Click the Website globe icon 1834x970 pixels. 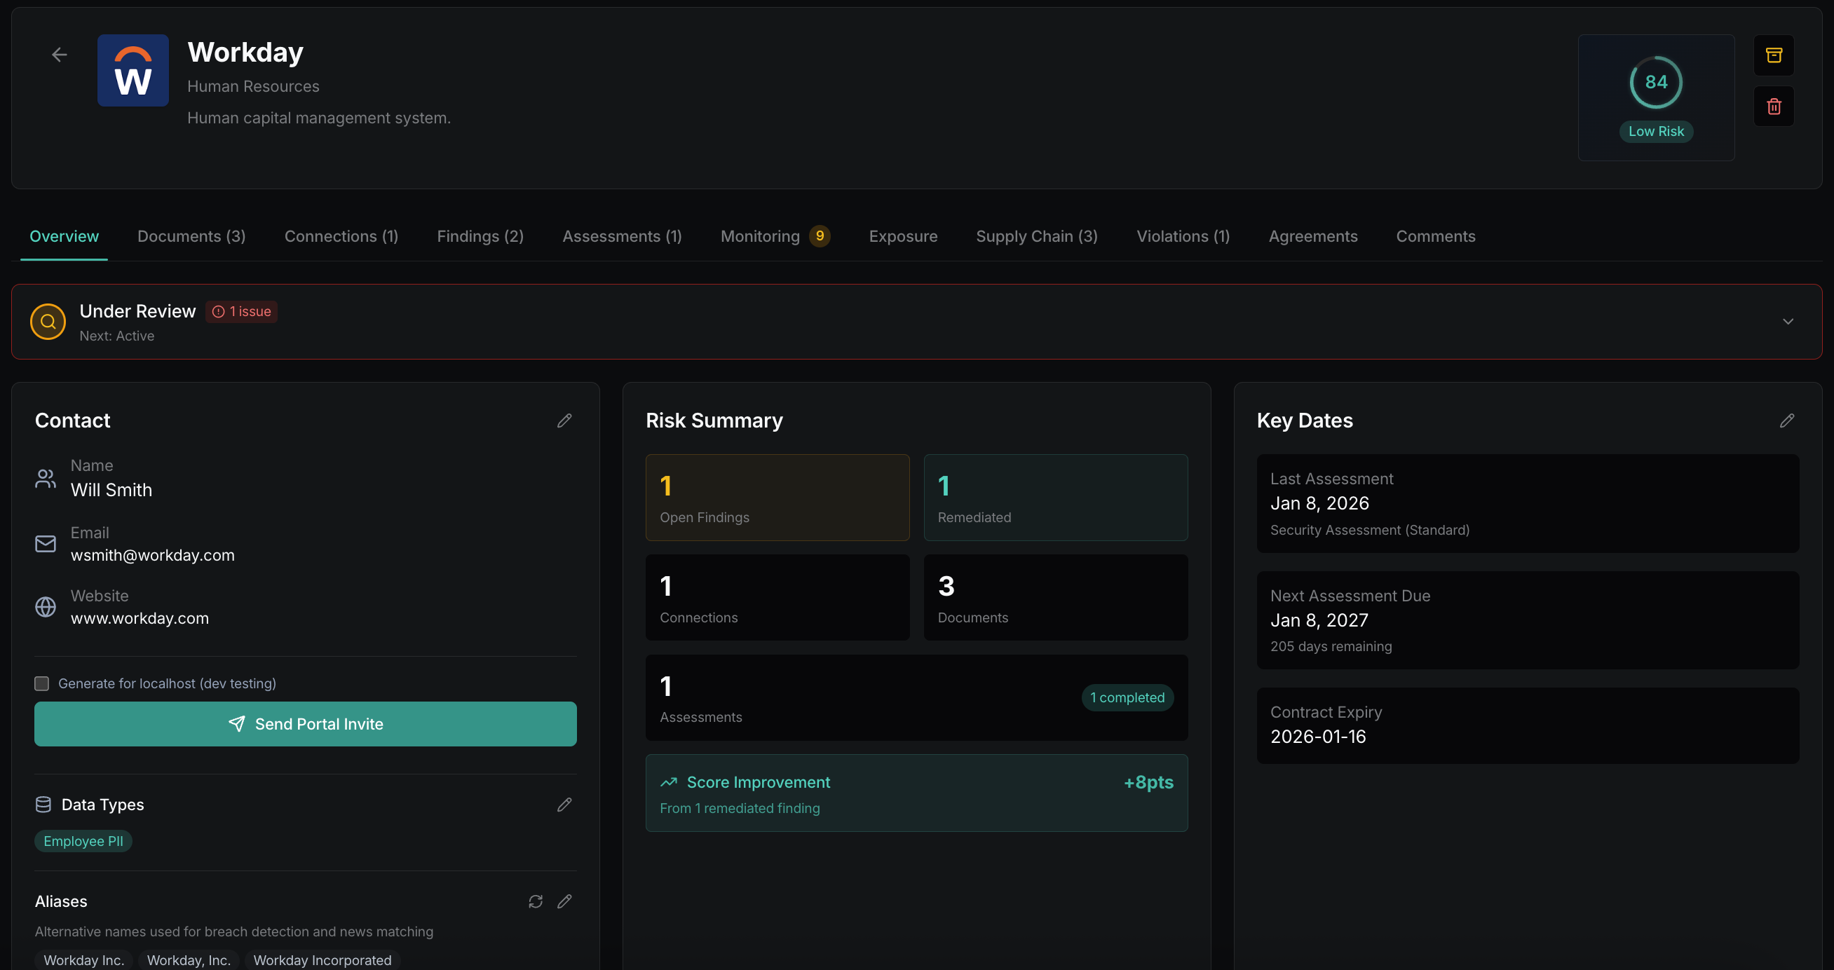(46, 607)
